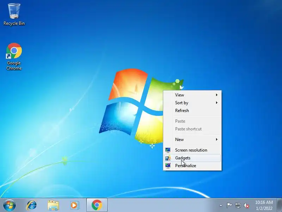Expand the View submenu
Image resolution: width=282 pixels, height=212 pixels.
coord(192,95)
